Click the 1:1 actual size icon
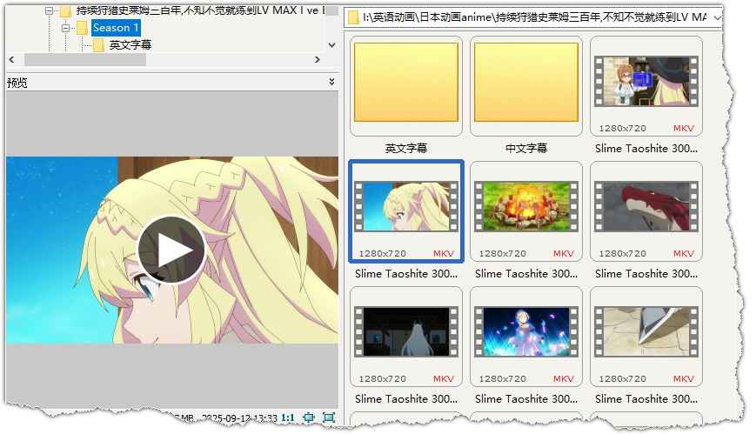Image resolution: width=756 pixels, height=434 pixels. click(287, 418)
